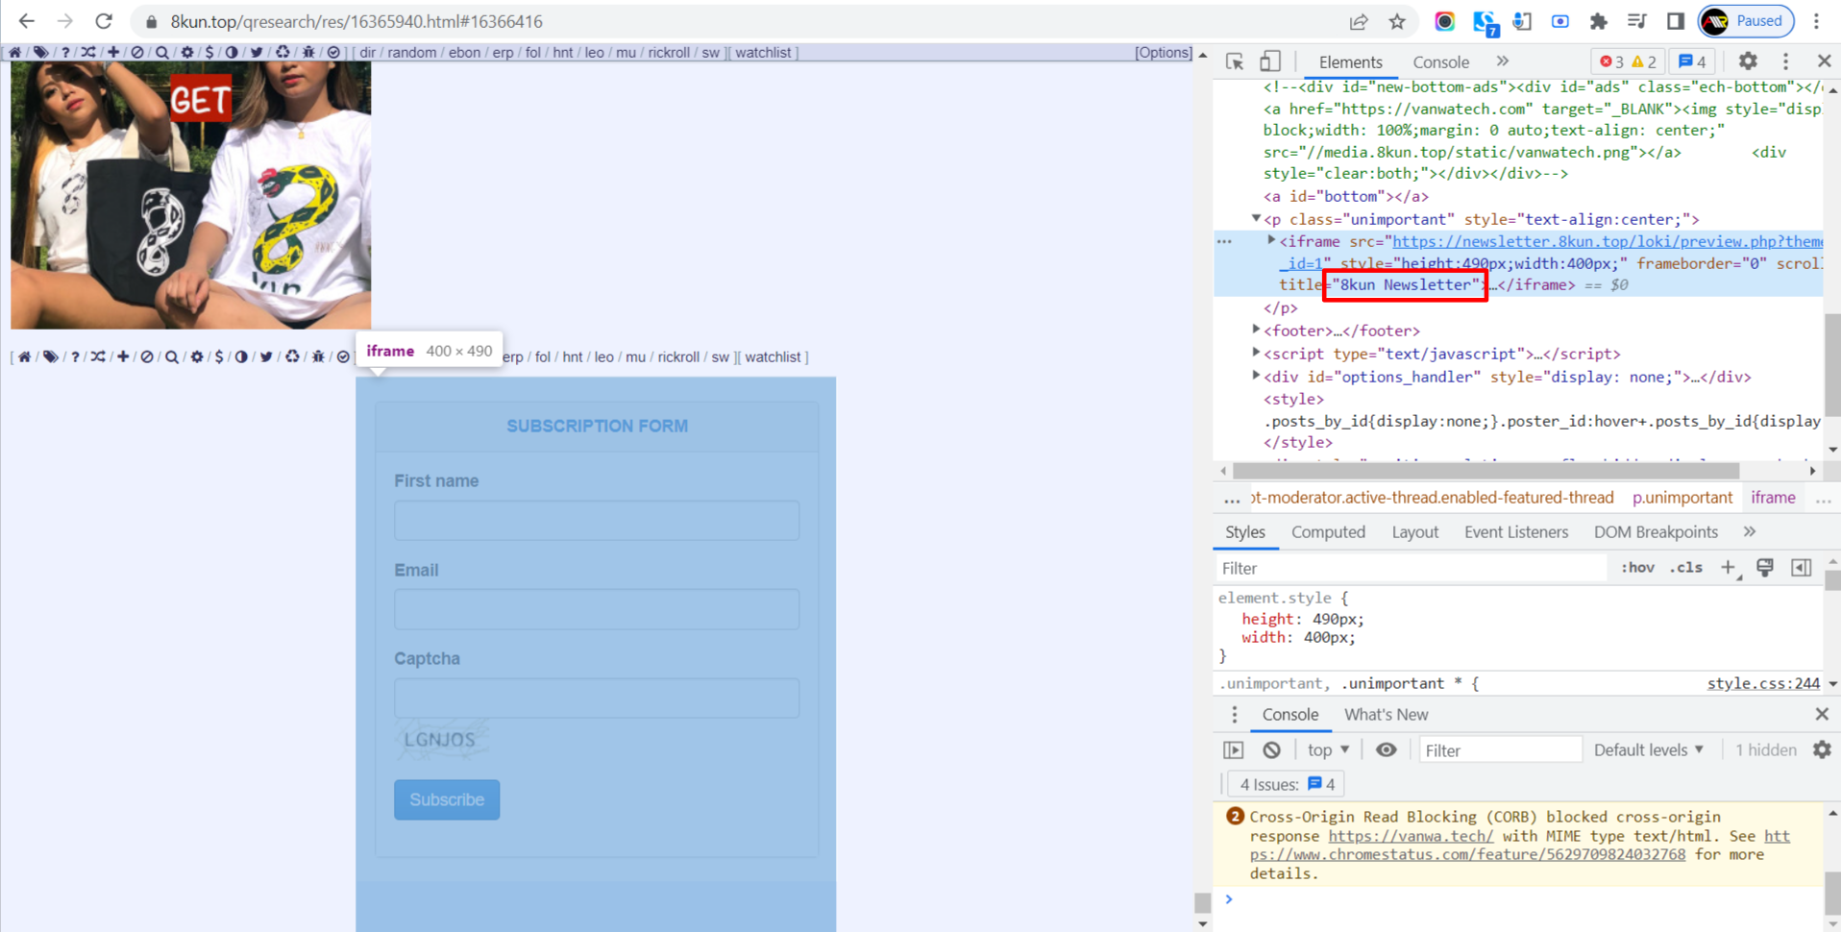Image resolution: width=1841 pixels, height=932 pixels.
Task: Open Default levels dropdown
Action: tap(1649, 750)
